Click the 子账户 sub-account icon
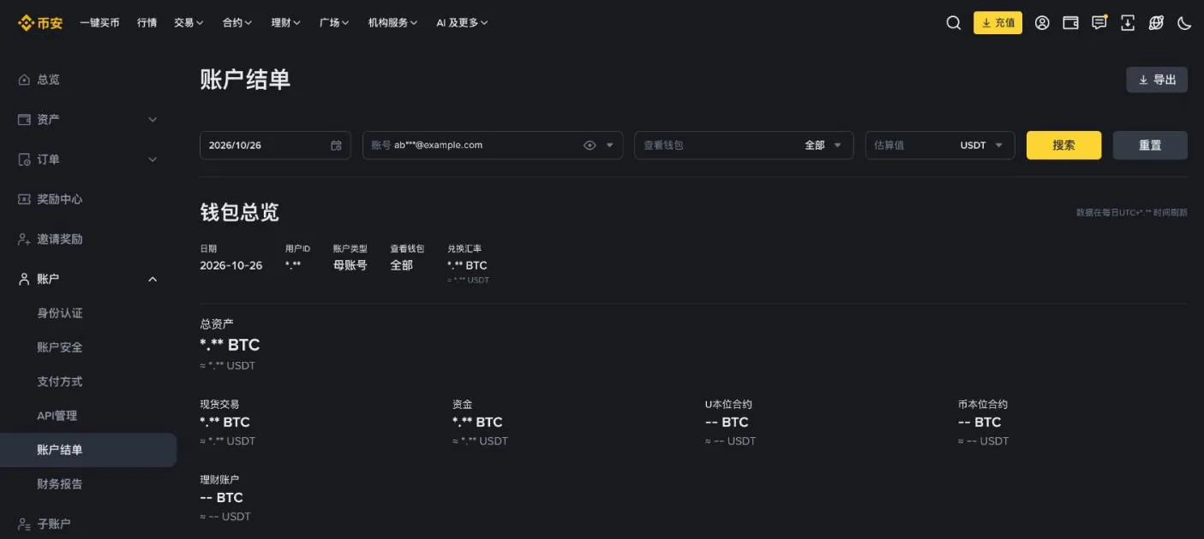This screenshot has height=539, width=1204. pos(24,524)
